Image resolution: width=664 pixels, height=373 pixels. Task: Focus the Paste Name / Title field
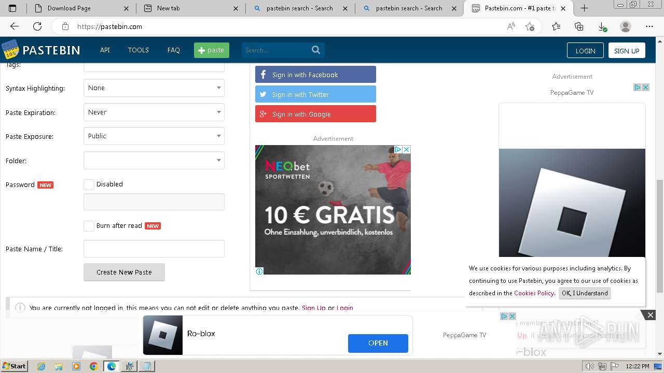[154, 249]
